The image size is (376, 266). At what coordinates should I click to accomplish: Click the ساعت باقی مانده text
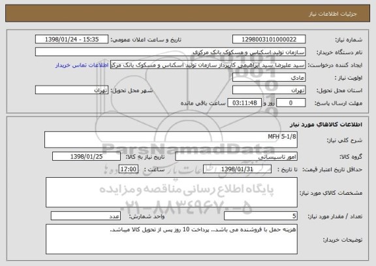(x=203, y=103)
